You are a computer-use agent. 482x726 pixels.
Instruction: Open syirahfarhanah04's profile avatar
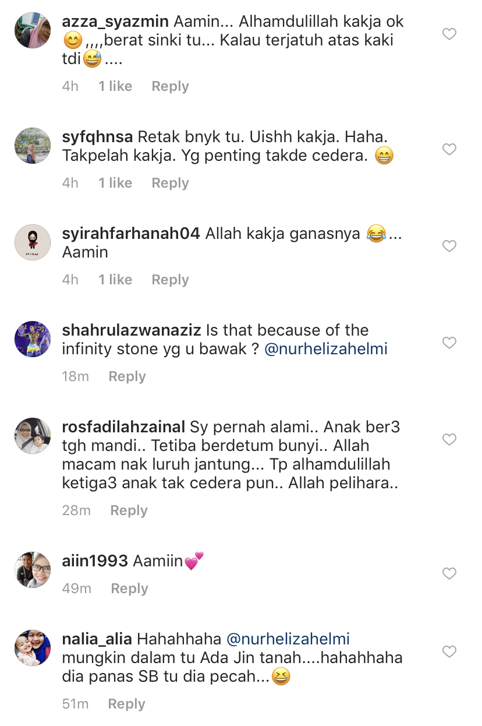click(x=33, y=242)
